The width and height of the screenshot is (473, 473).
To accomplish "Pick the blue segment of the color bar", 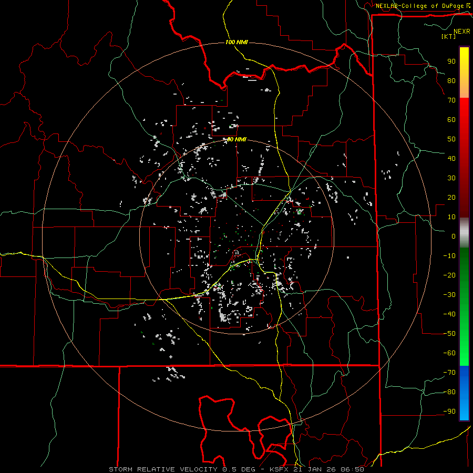I will [x=464, y=393].
